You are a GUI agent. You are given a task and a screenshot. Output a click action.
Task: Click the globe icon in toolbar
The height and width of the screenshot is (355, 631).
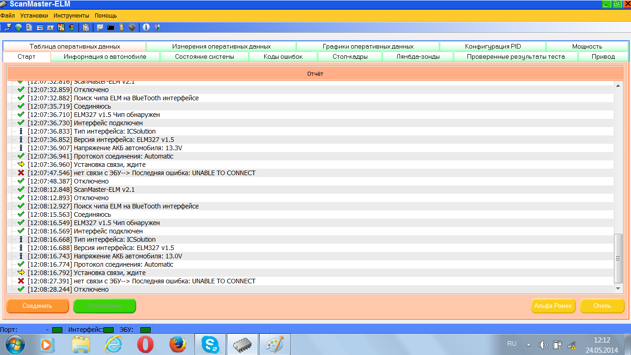click(18, 27)
